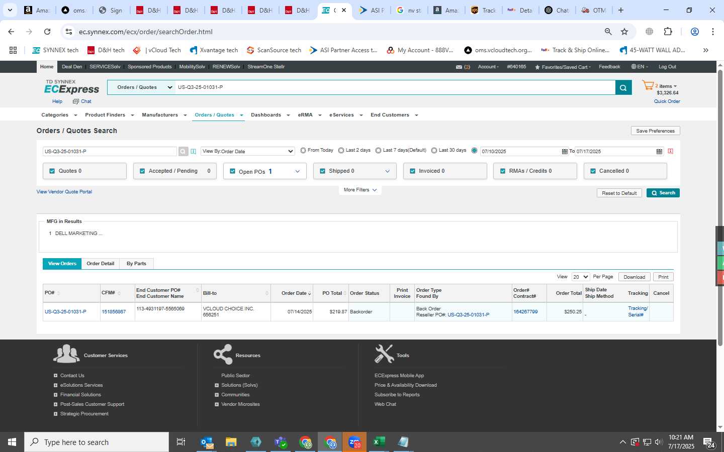
Task: Open File Explorer from the taskbar
Action: point(231,442)
